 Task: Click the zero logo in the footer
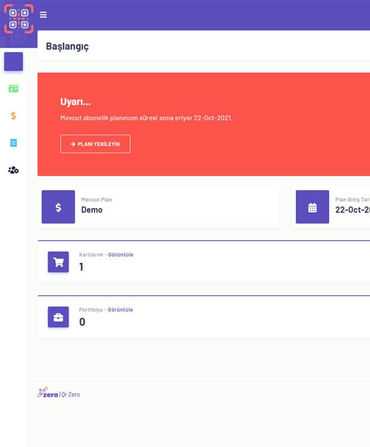[48, 393]
